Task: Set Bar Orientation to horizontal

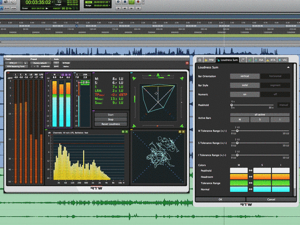Action: 276,76
